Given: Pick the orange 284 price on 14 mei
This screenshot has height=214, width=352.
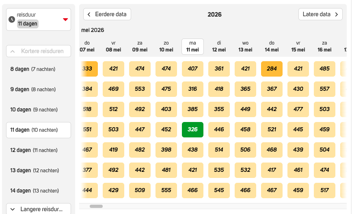Looking at the screenshot, I should [272, 69].
